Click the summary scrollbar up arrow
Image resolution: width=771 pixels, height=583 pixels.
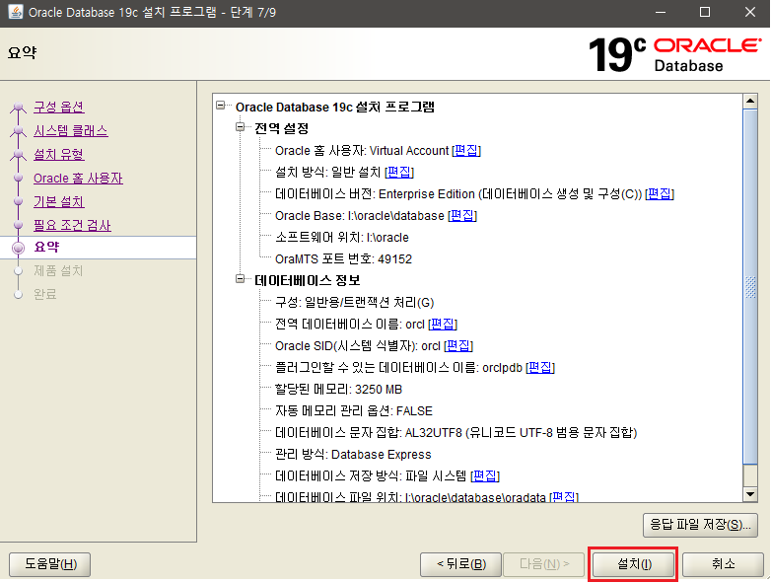point(750,102)
